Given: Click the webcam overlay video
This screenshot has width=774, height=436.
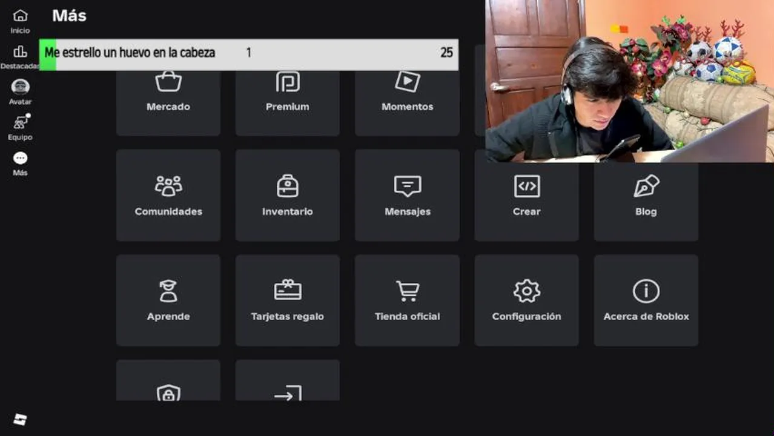Looking at the screenshot, I should tap(629, 81).
